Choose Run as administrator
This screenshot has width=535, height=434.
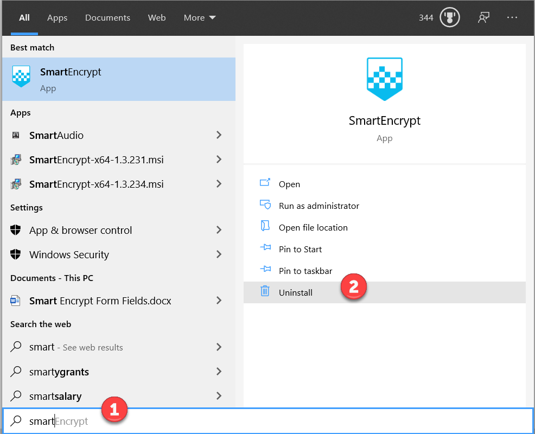pos(385,206)
